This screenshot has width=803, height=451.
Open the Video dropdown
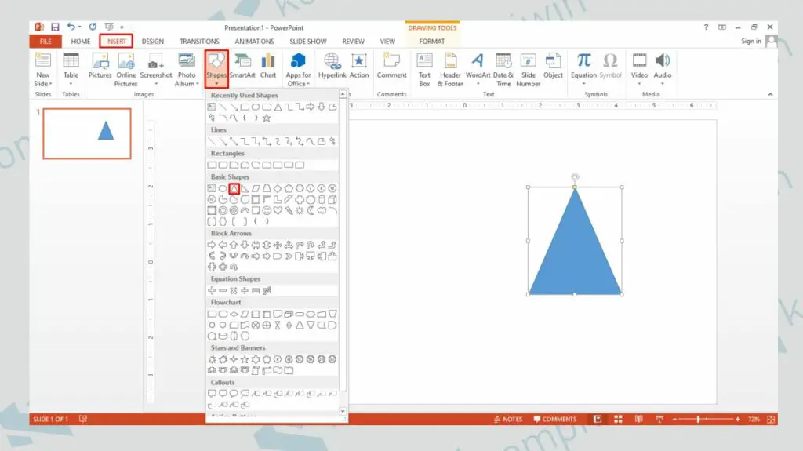click(x=639, y=84)
